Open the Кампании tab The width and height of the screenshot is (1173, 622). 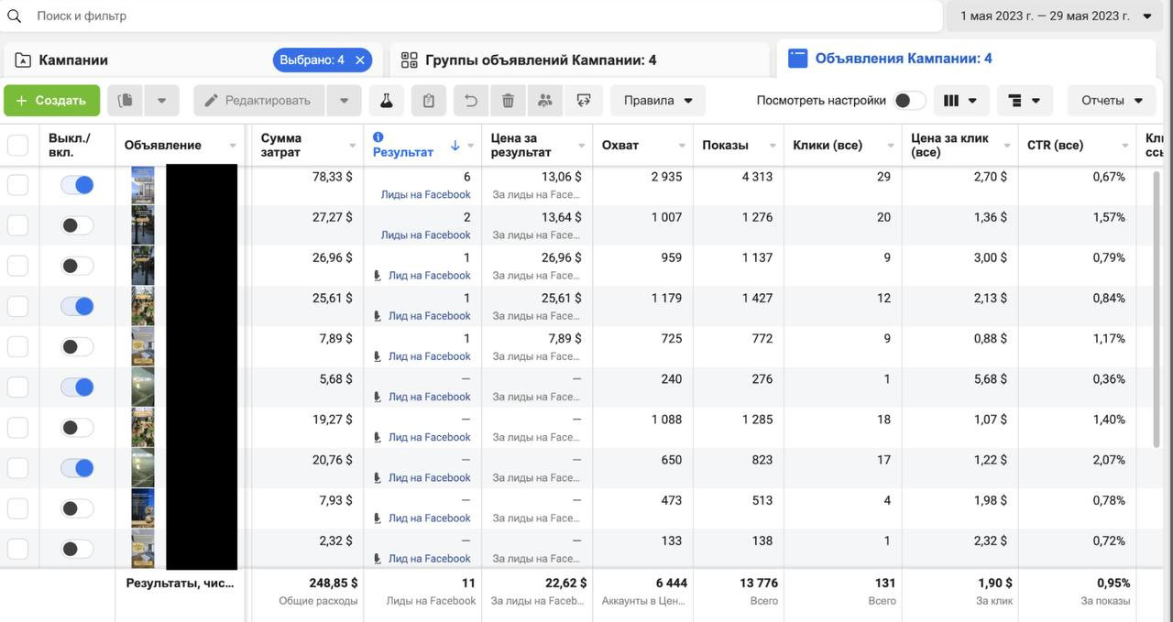click(73, 60)
